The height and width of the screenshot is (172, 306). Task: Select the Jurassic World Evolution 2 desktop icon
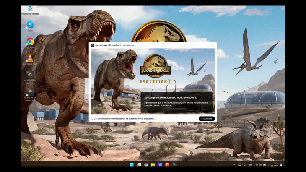click(x=30, y=78)
